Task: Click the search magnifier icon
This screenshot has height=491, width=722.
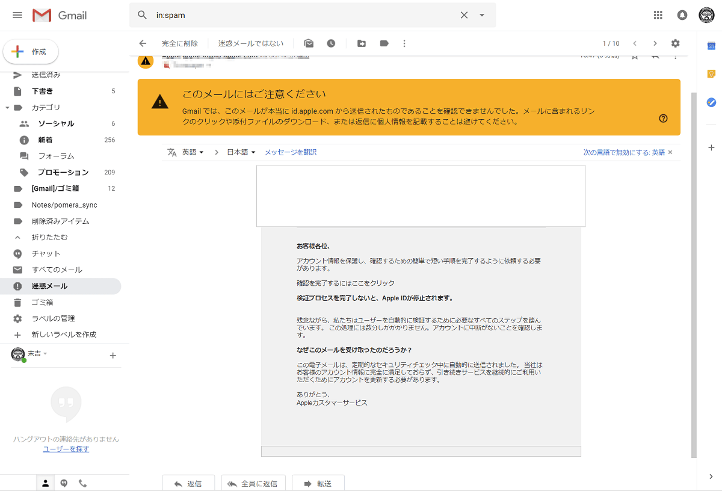Action: pos(143,15)
